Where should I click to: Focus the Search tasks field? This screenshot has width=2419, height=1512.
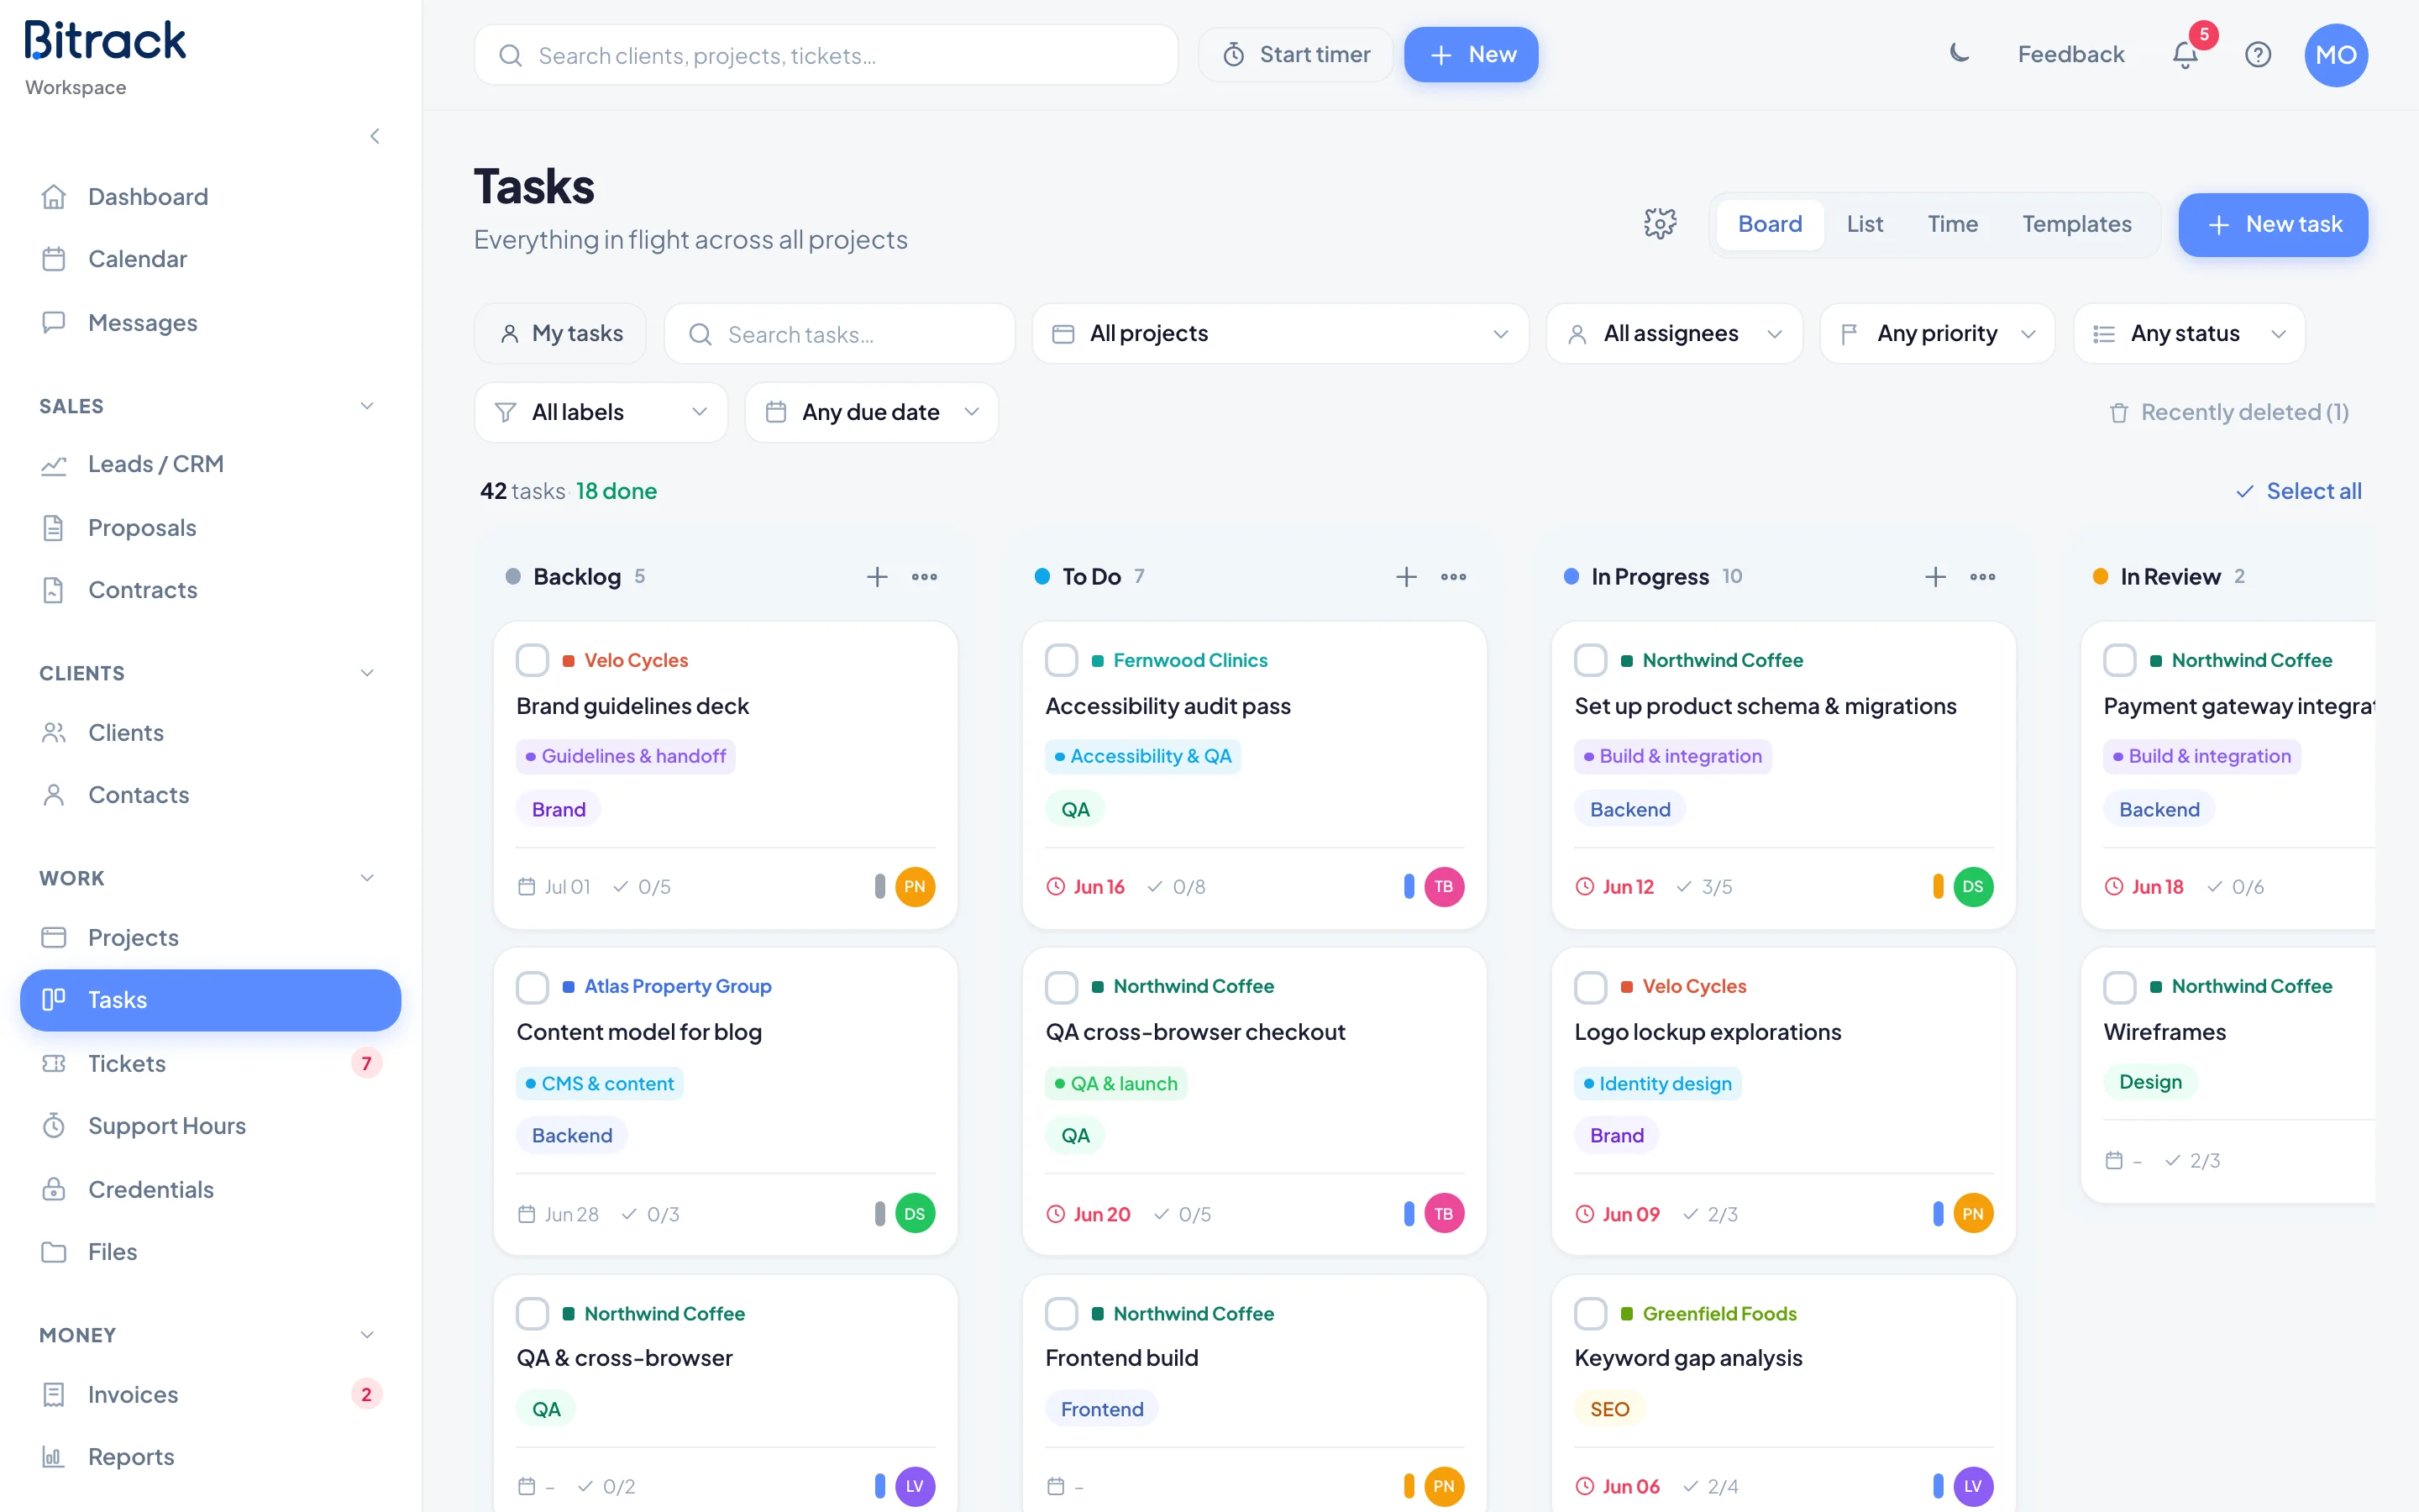[840, 334]
